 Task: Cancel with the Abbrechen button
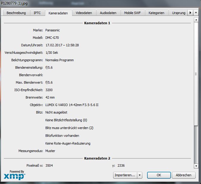183,175
